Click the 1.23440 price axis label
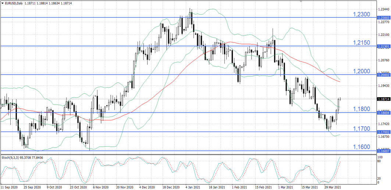The width and height of the screenshot is (391, 190). click(383, 10)
